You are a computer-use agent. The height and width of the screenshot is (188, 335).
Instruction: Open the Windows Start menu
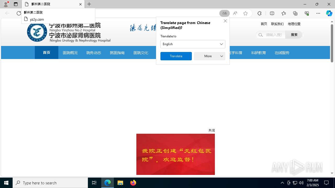(6, 183)
